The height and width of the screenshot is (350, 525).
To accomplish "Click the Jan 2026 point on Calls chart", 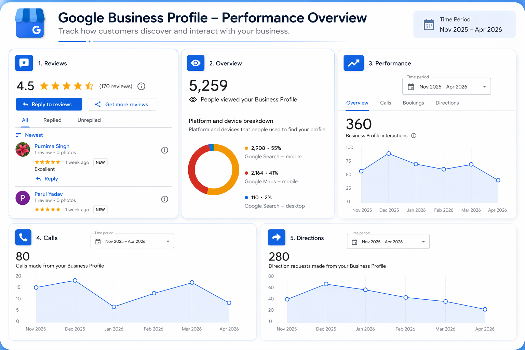I will [x=114, y=307].
